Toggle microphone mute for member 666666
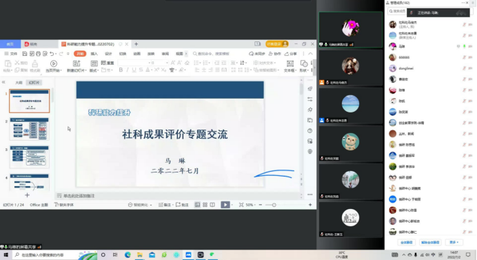Image resolution: width=477 pixels, height=260 pixels. tap(464, 57)
